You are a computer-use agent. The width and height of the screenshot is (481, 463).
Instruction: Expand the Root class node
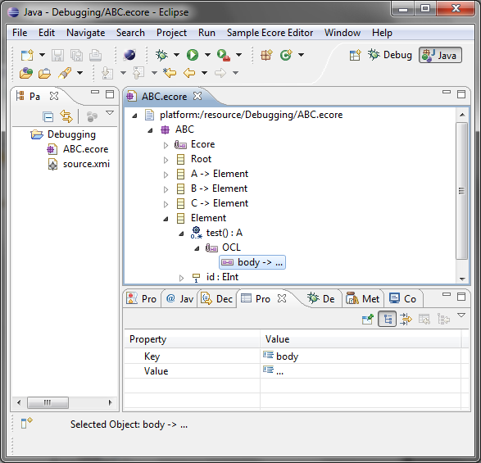tap(166, 160)
